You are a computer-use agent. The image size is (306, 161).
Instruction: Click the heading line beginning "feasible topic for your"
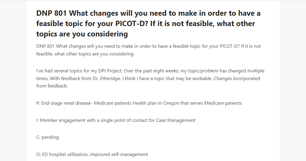pos(146,24)
